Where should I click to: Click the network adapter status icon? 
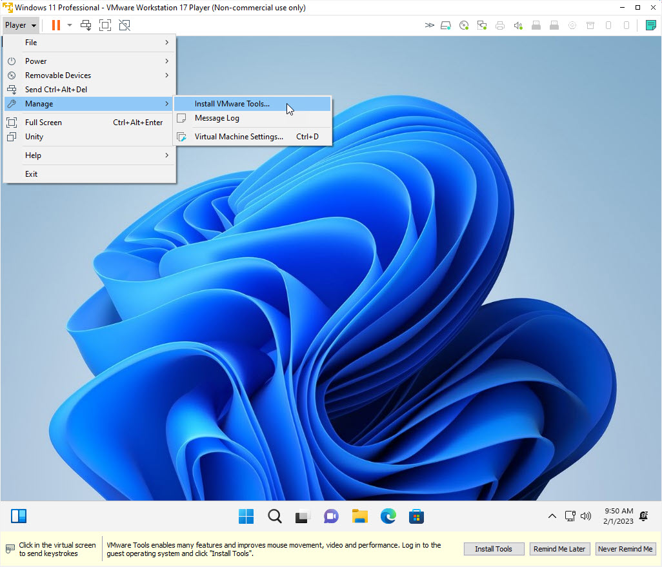coord(482,25)
